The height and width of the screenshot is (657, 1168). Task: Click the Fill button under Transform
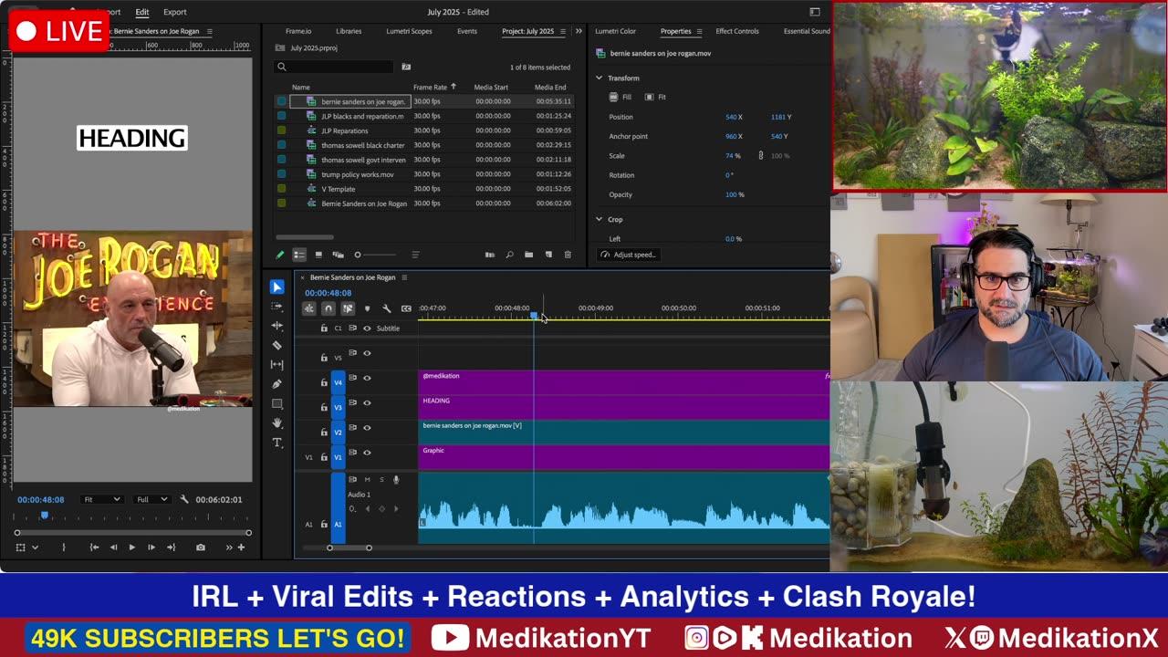620,97
